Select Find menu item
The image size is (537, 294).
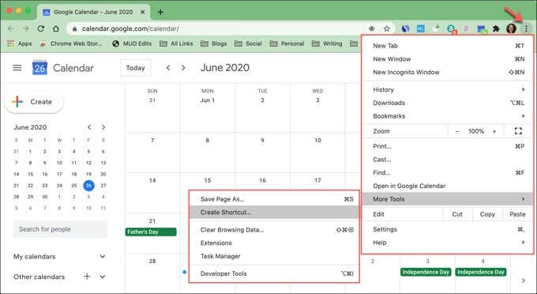point(447,173)
